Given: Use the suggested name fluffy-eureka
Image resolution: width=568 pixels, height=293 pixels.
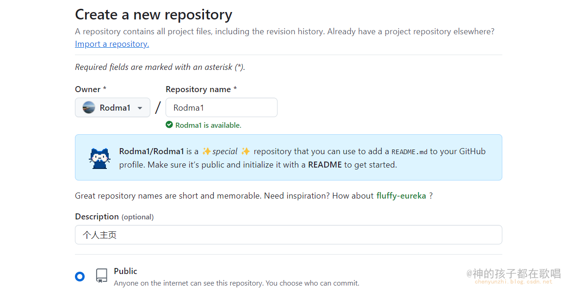Looking at the screenshot, I should click(401, 196).
